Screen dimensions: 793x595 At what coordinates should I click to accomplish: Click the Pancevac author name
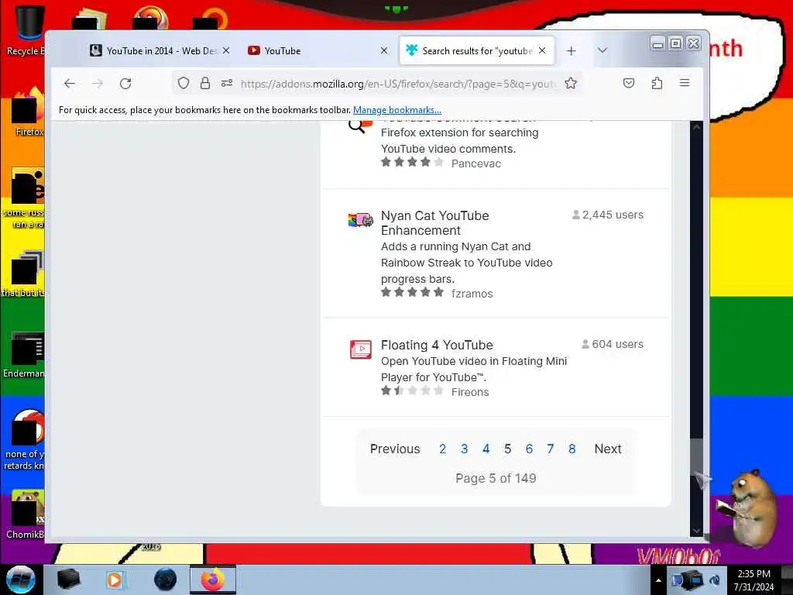point(476,163)
